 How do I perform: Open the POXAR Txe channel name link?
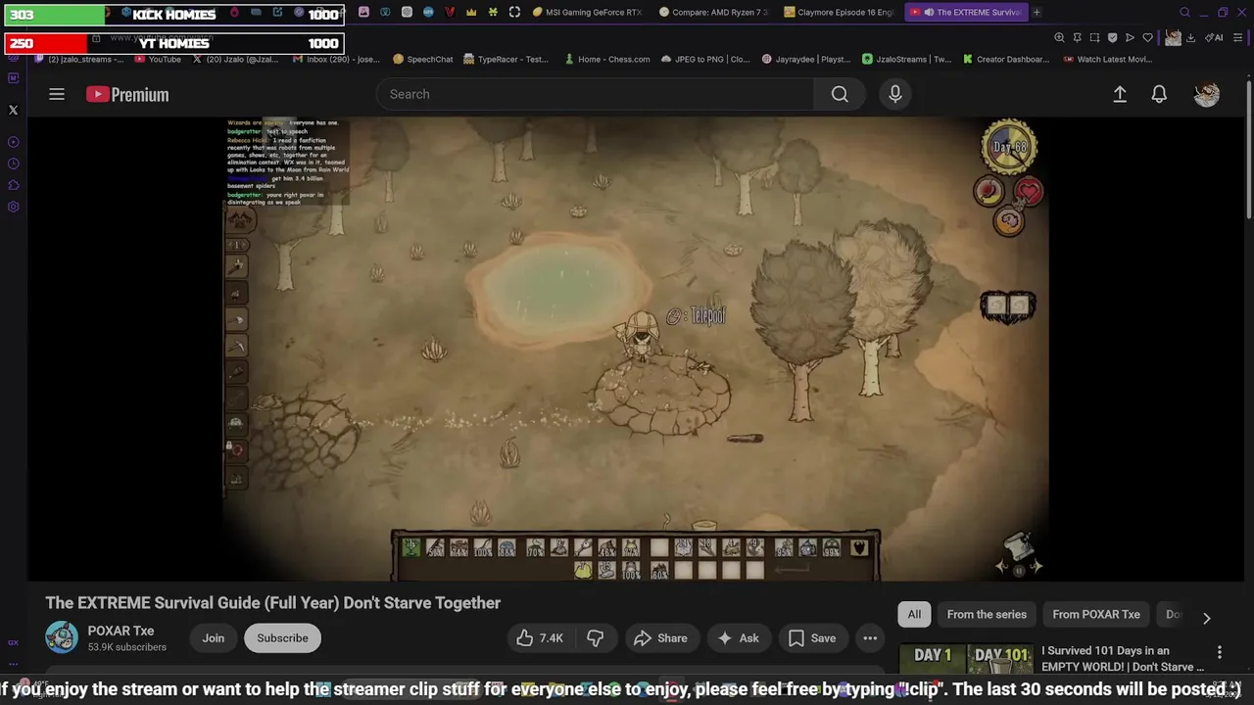coord(121,631)
